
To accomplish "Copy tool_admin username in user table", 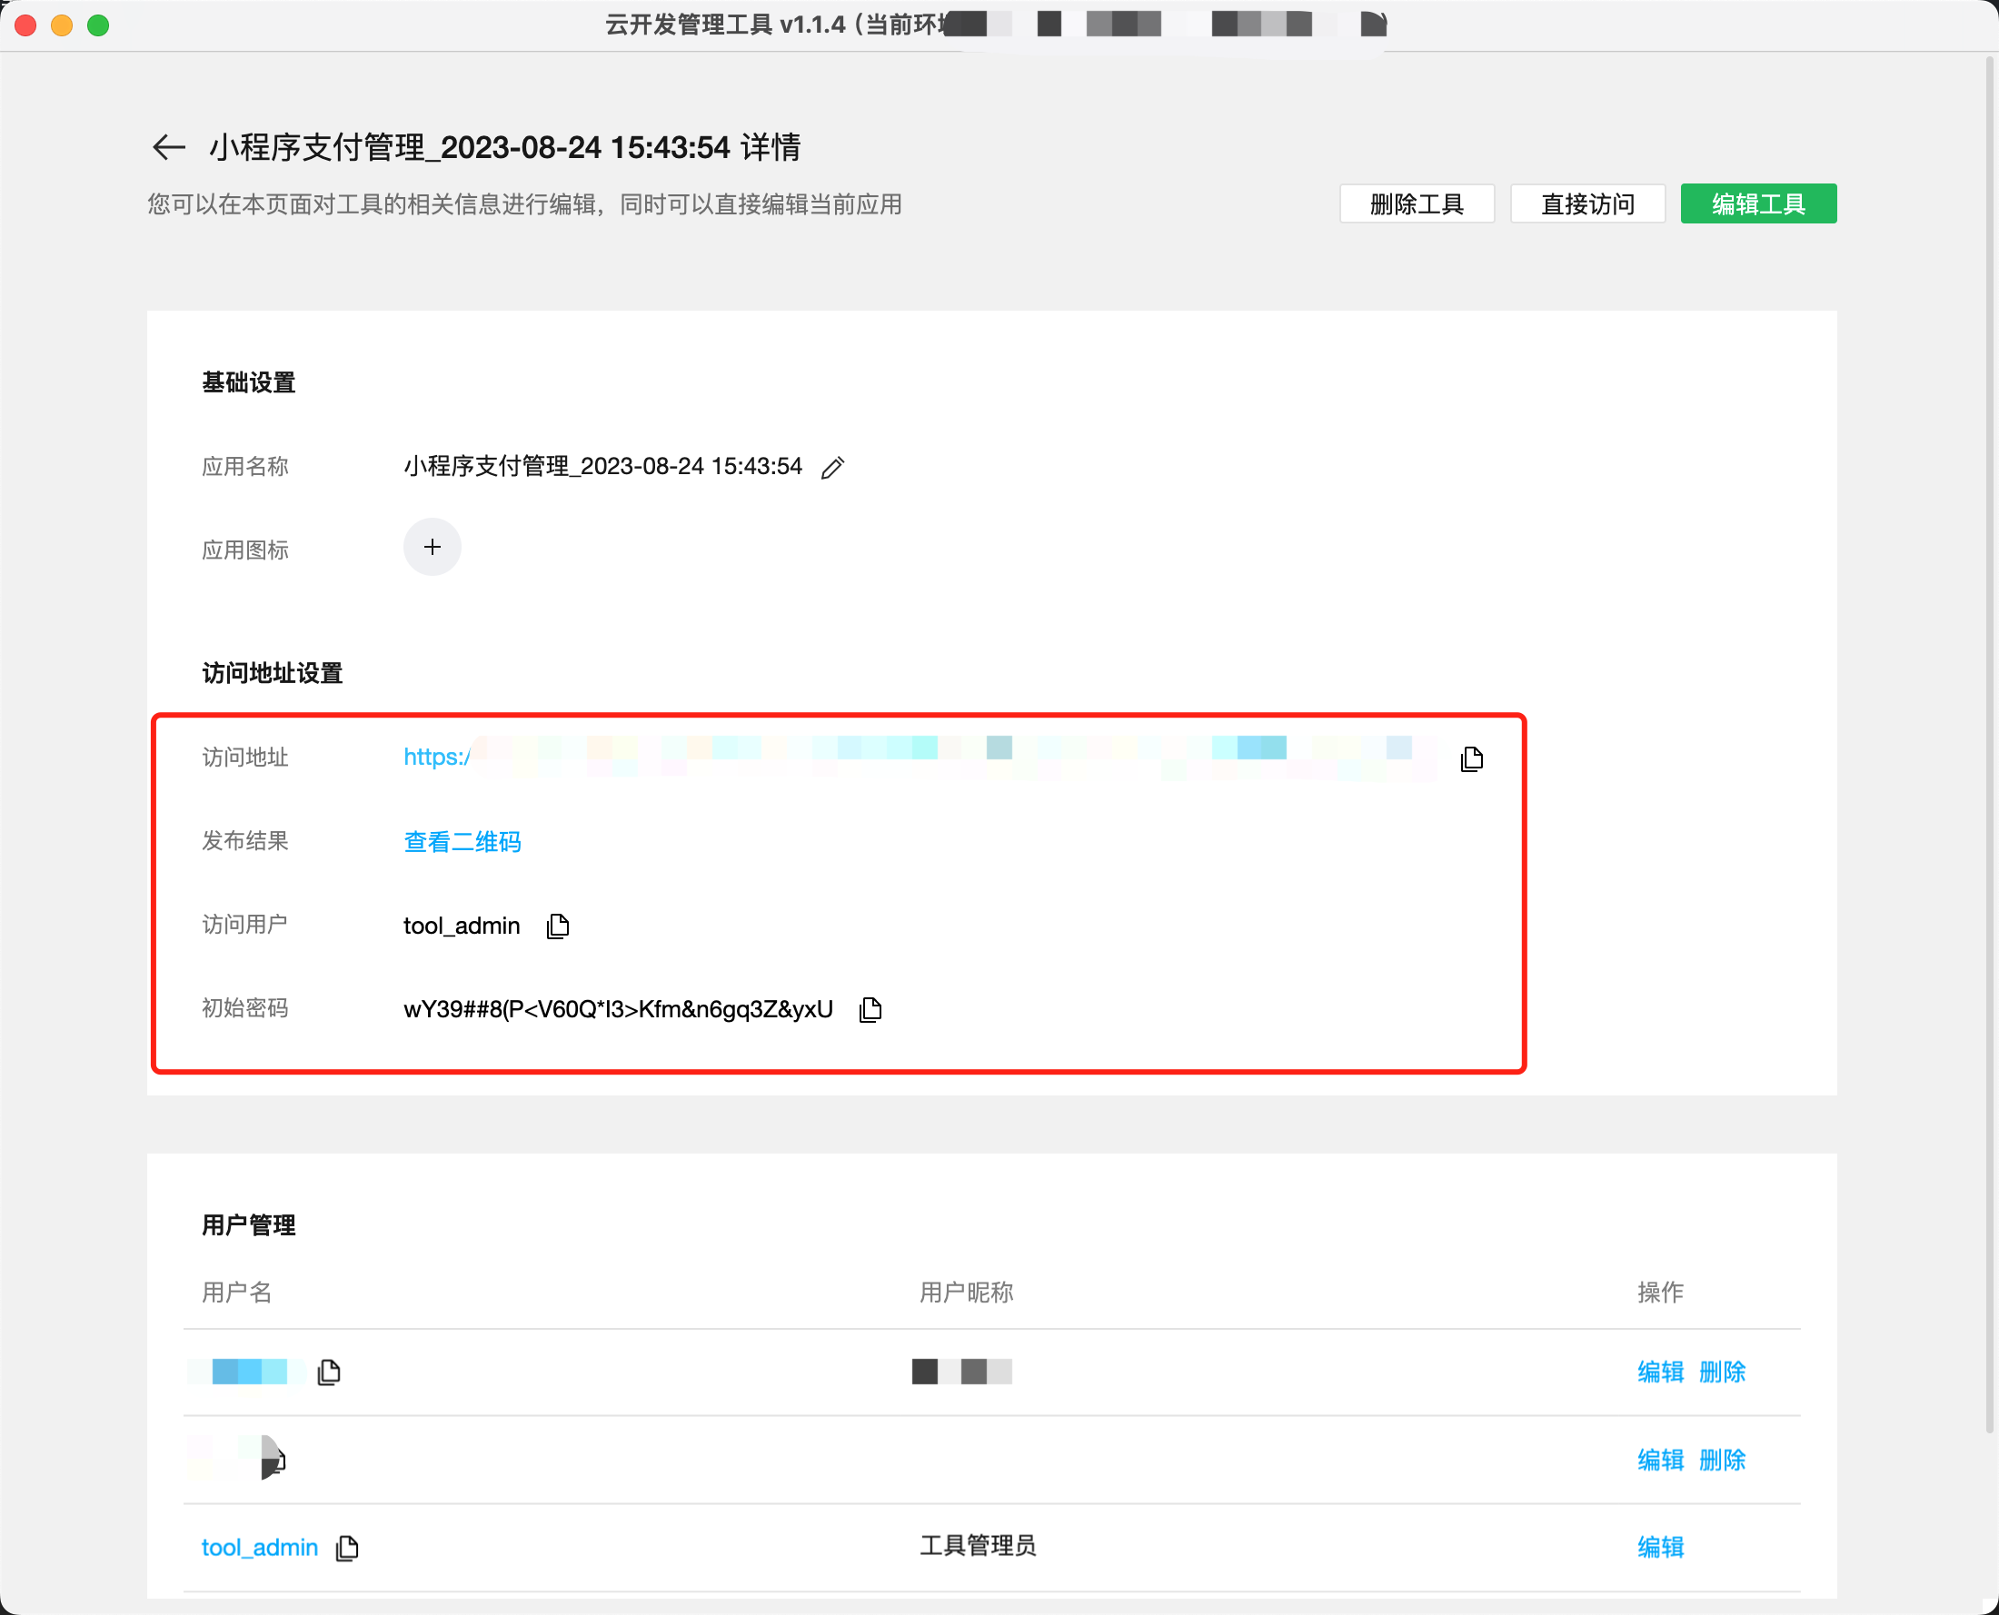I will (x=347, y=1548).
